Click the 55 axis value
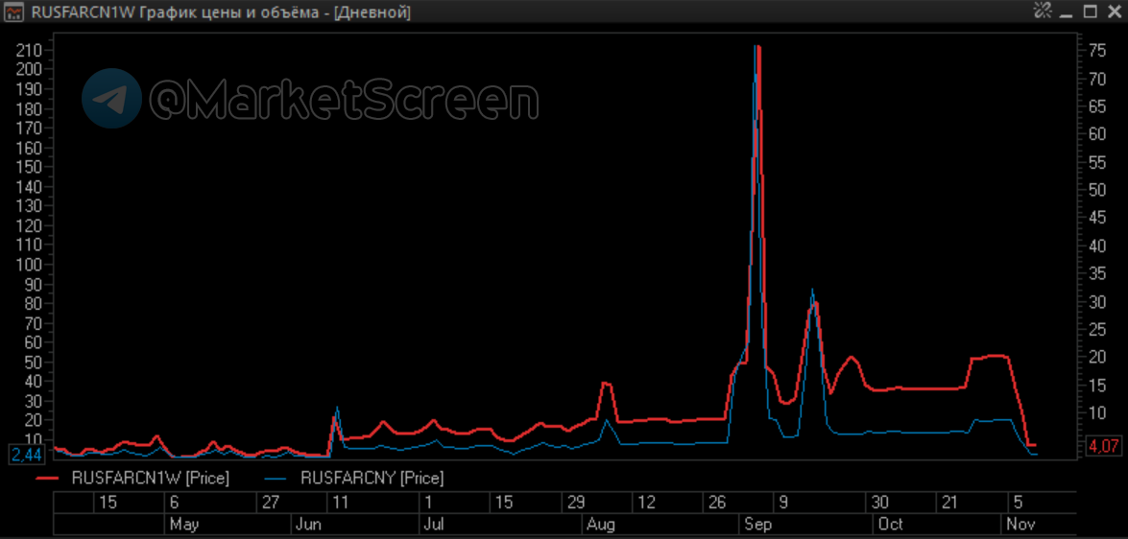1128x539 pixels. click(1097, 162)
